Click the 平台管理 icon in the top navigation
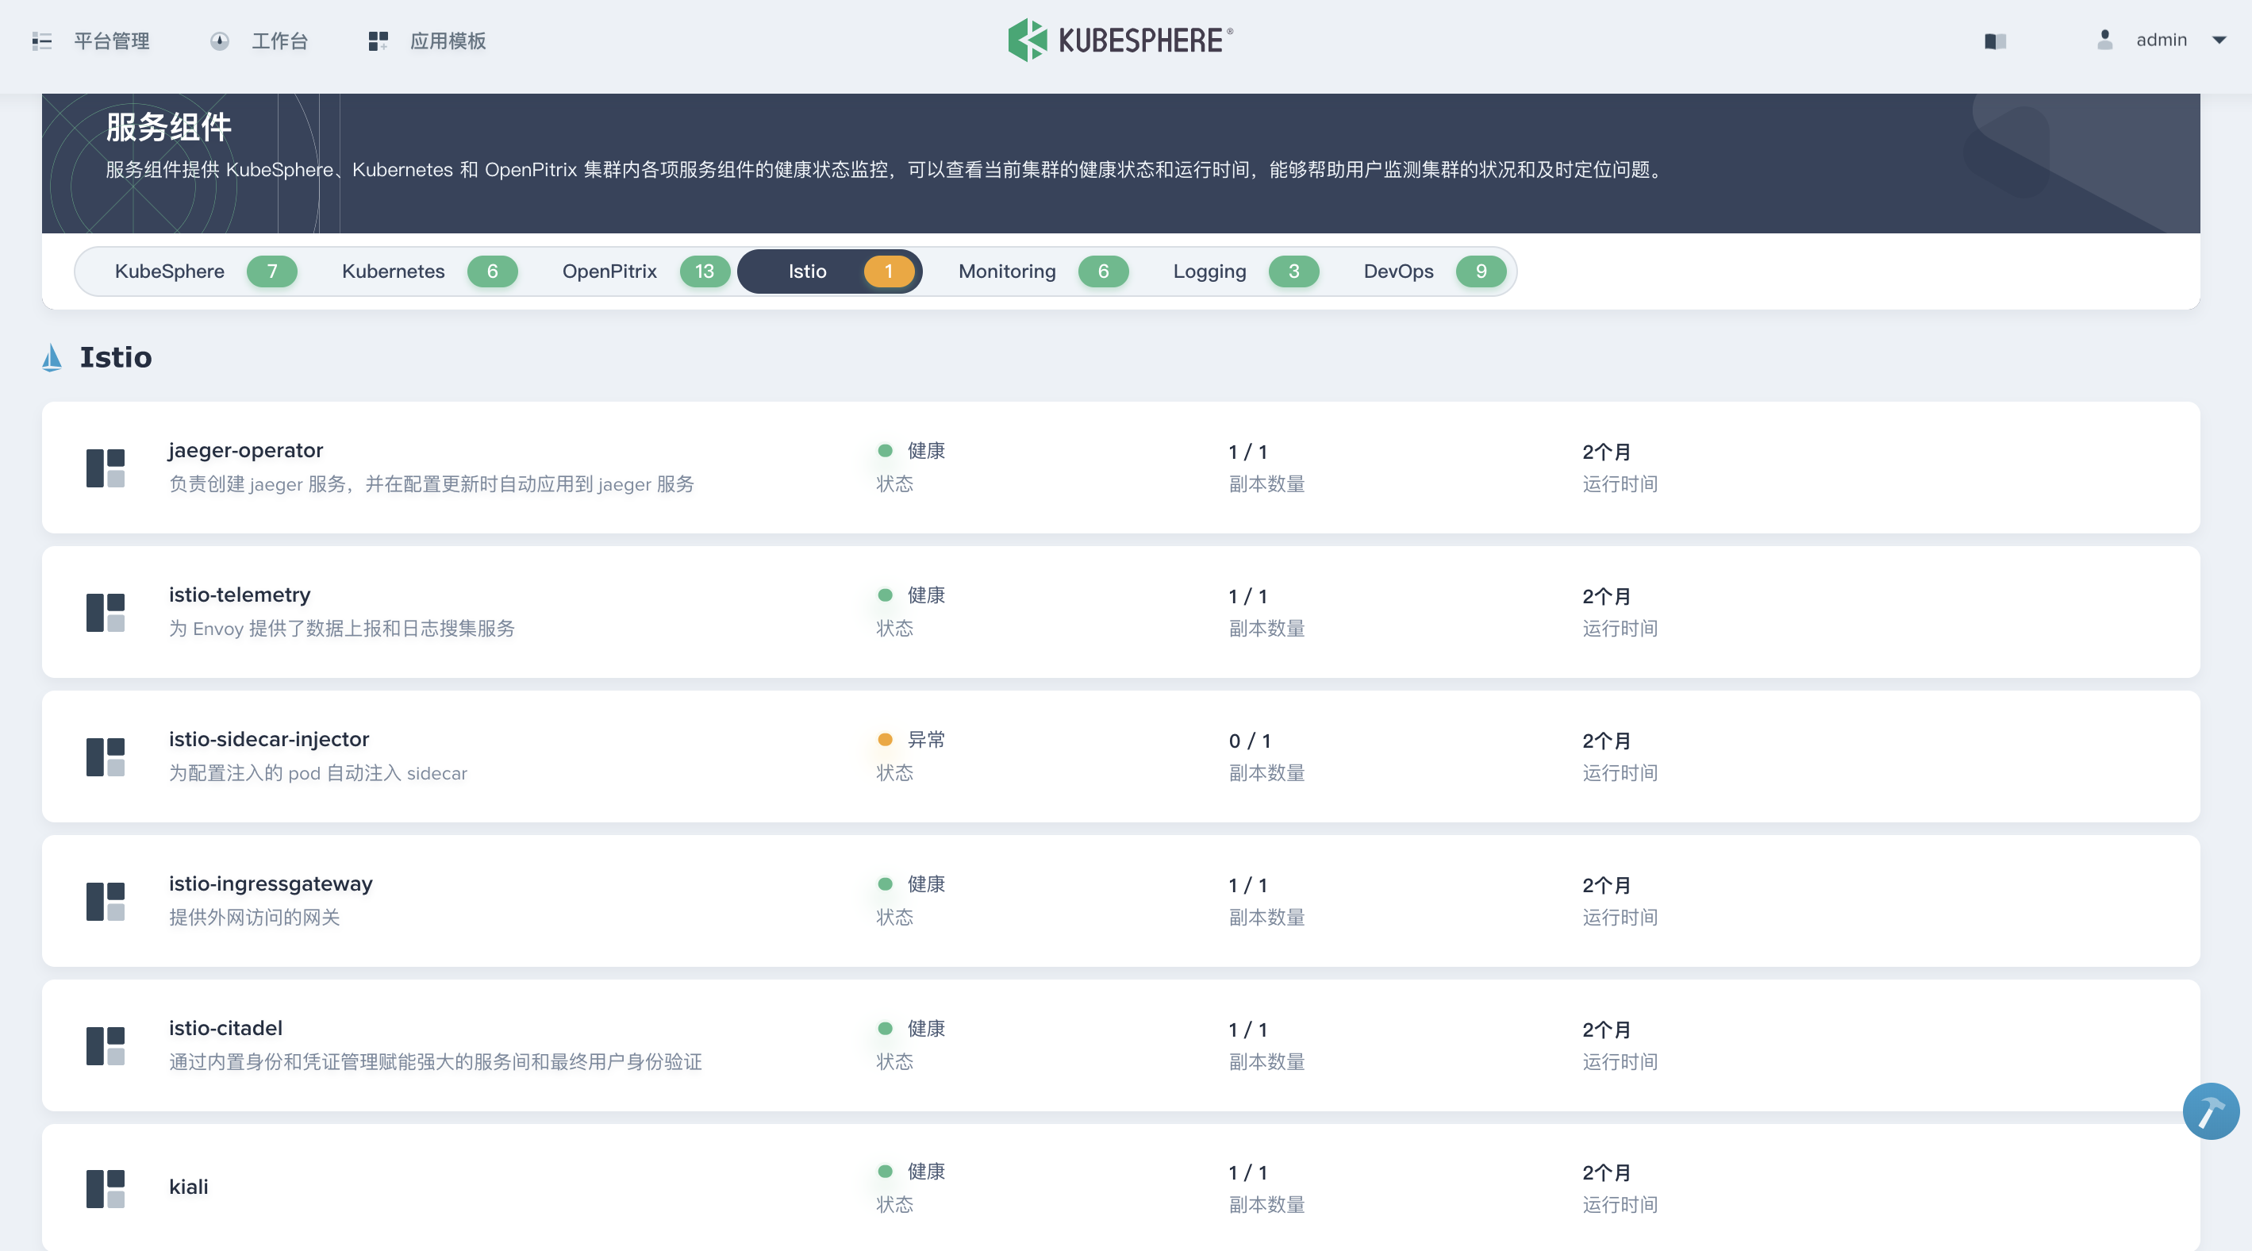This screenshot has width=2252, height=1251. coord(41,41)
